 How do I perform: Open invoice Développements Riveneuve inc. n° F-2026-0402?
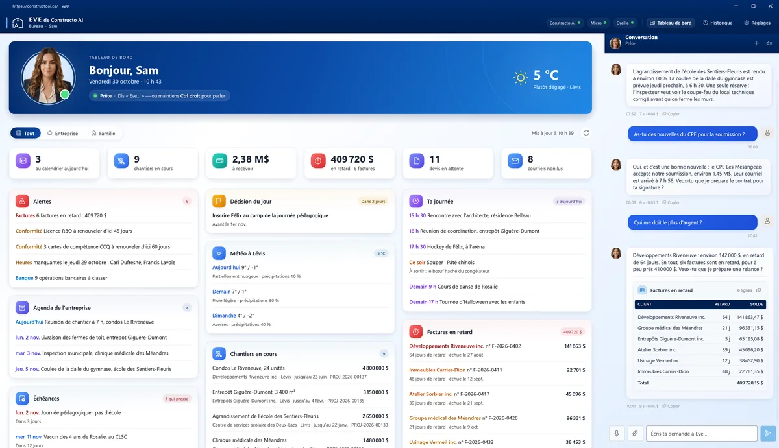pos(497,350)
